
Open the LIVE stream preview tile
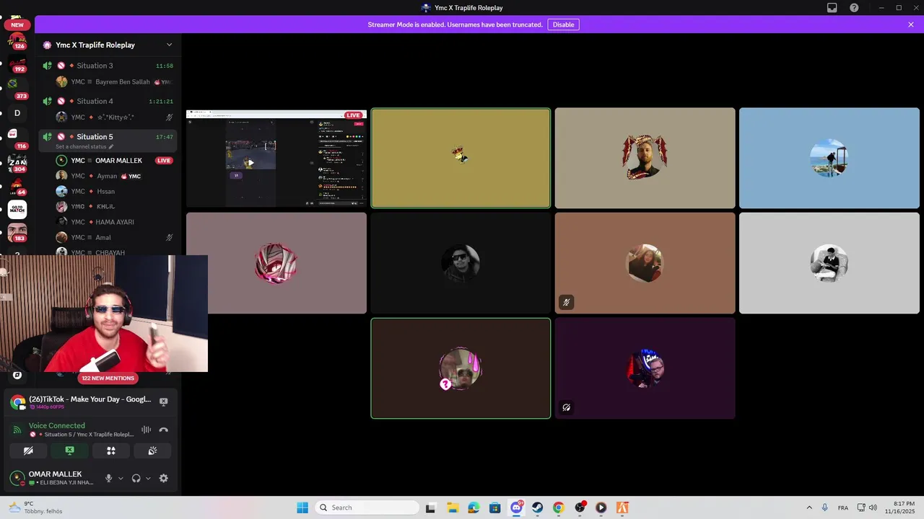(x=276, y=159)
